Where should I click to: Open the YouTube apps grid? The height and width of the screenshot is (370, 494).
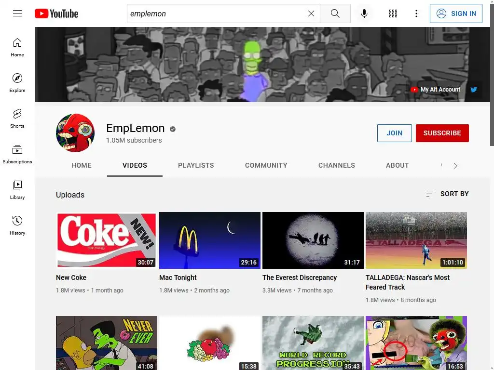click(393, 13)
